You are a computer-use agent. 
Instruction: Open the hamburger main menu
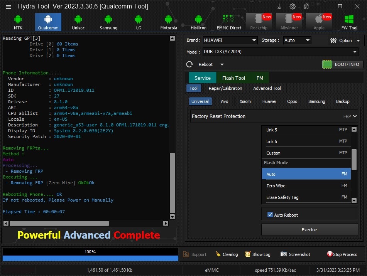point(8,7)
